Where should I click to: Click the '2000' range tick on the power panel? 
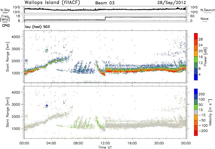(16, 61)
